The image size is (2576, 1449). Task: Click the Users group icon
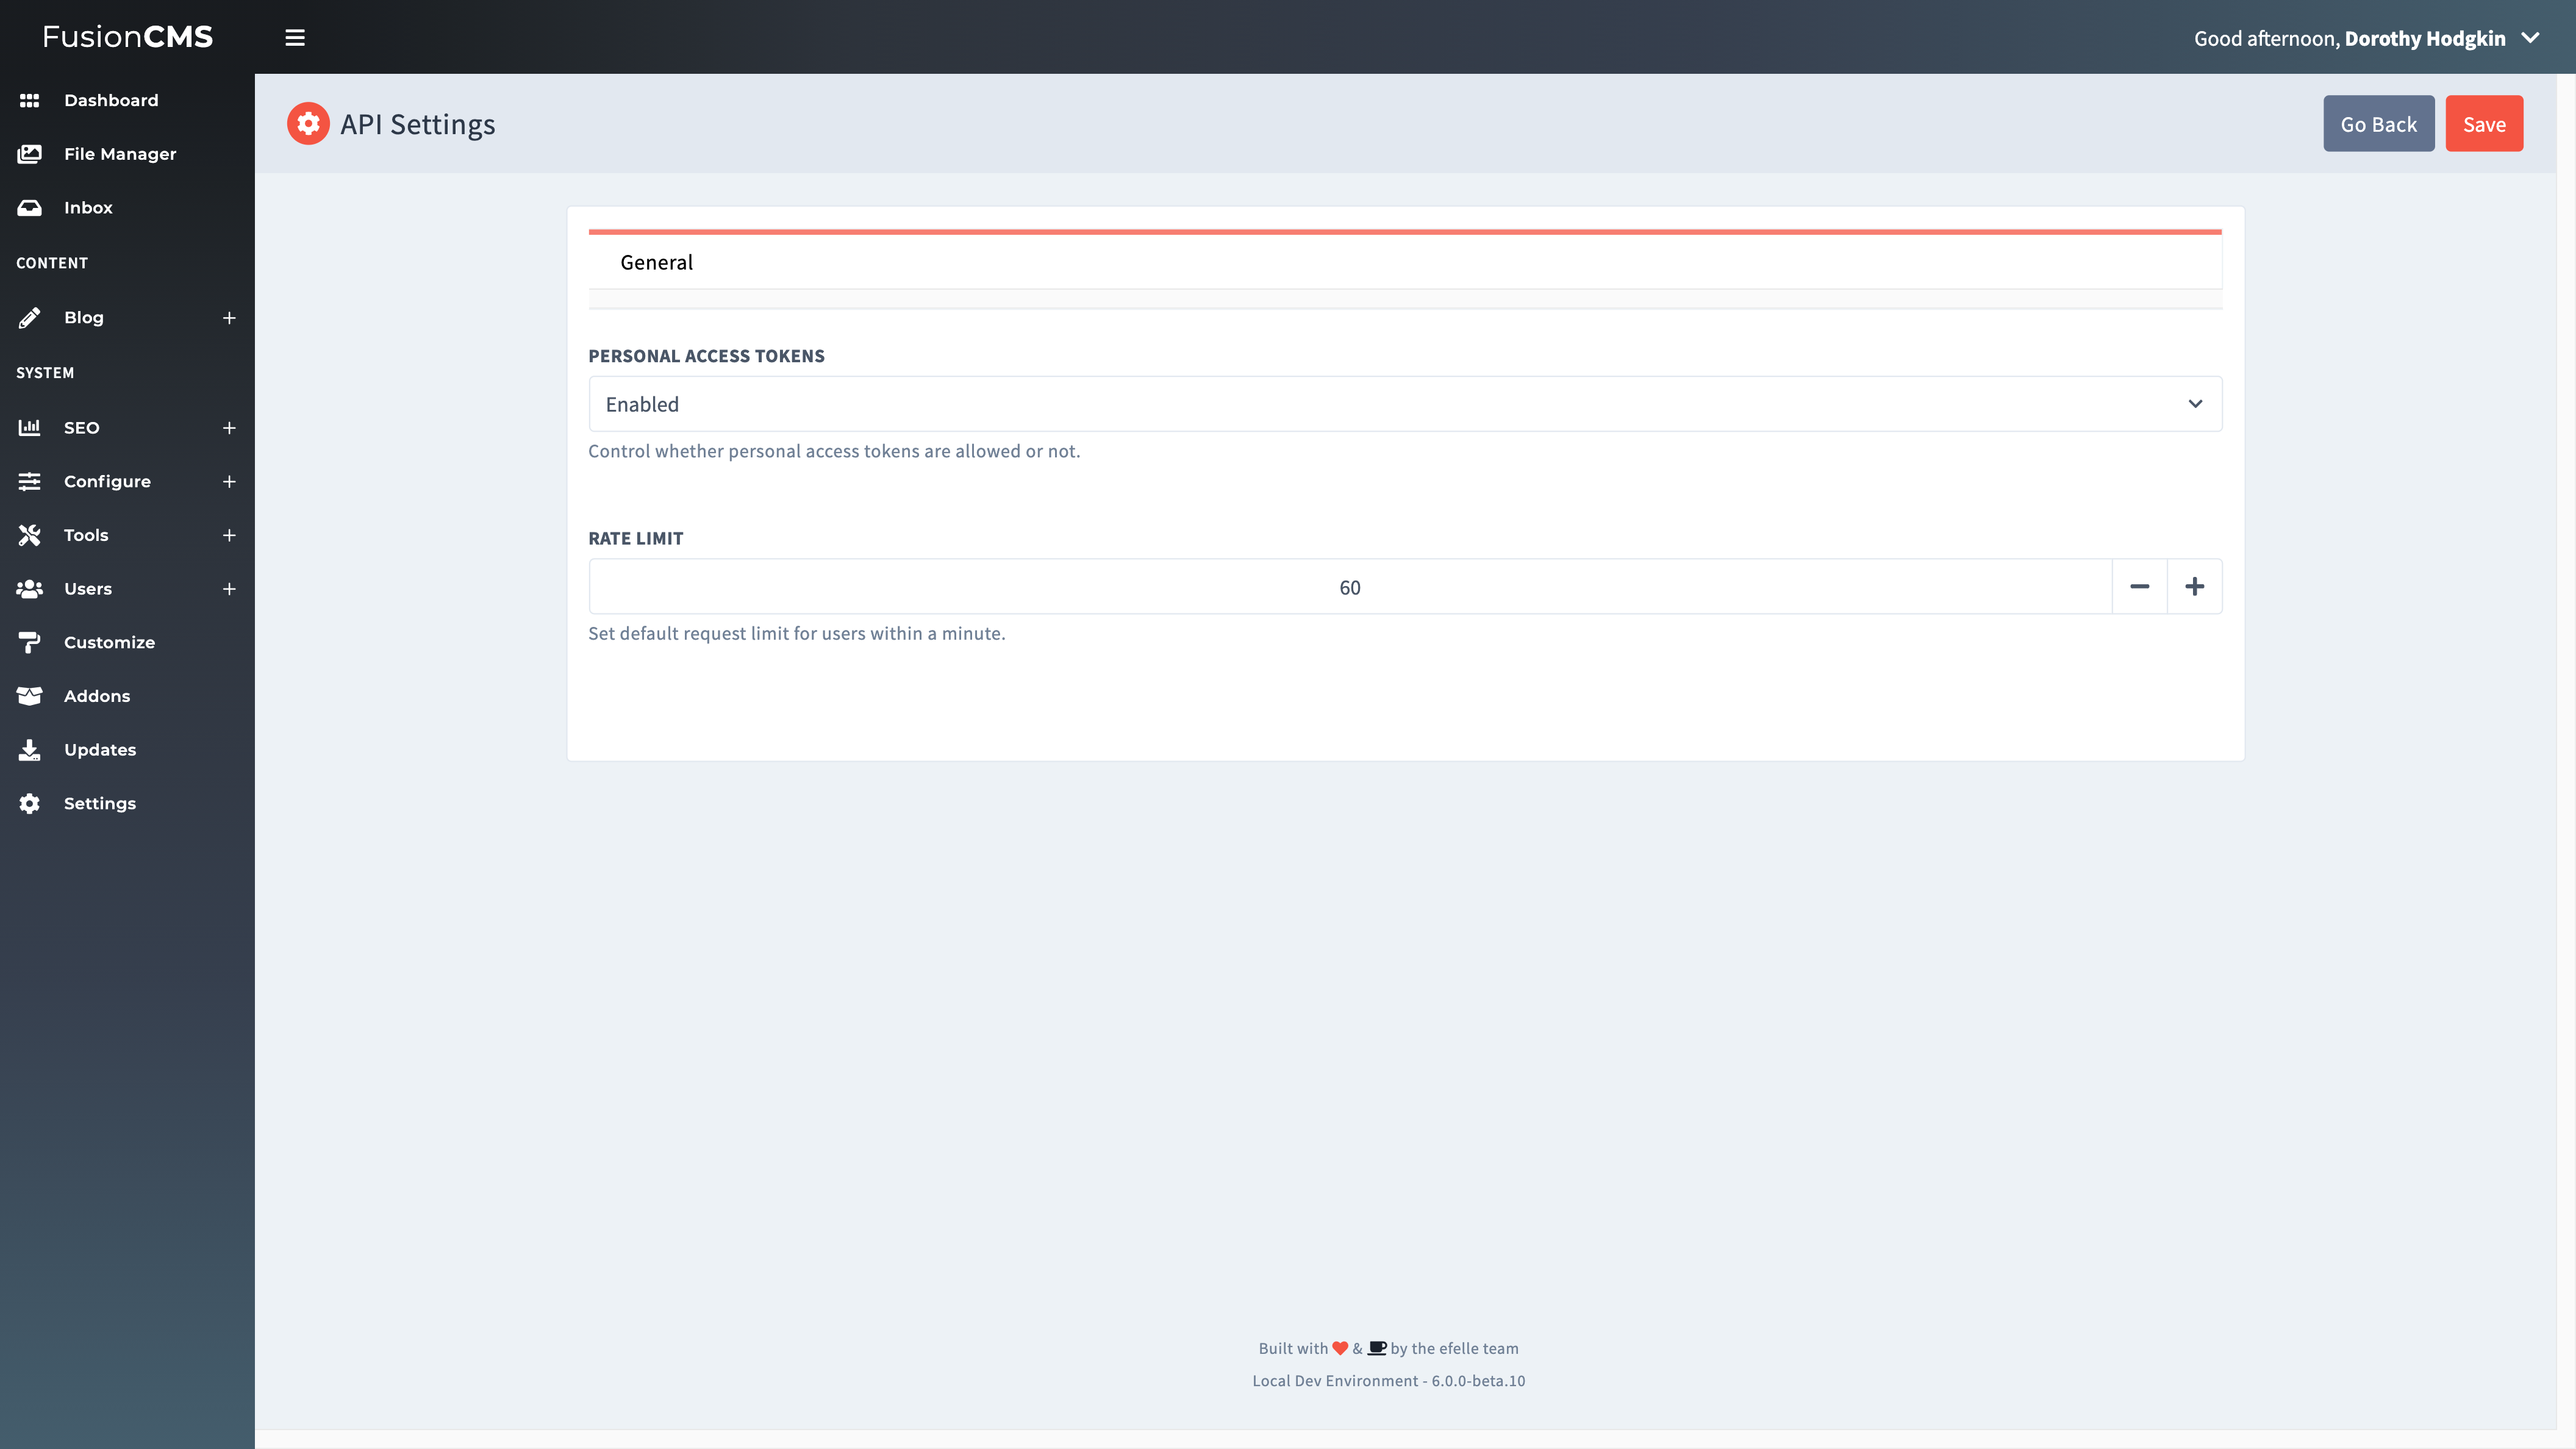29,589
